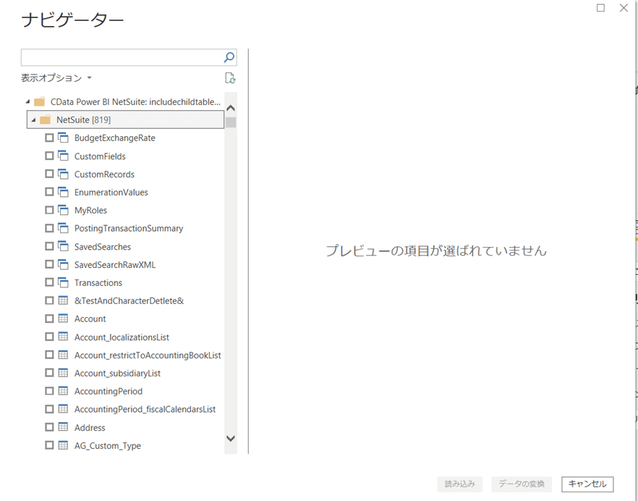
Task: Click the table icon beside Address
Action: click(x=63, y=427)
